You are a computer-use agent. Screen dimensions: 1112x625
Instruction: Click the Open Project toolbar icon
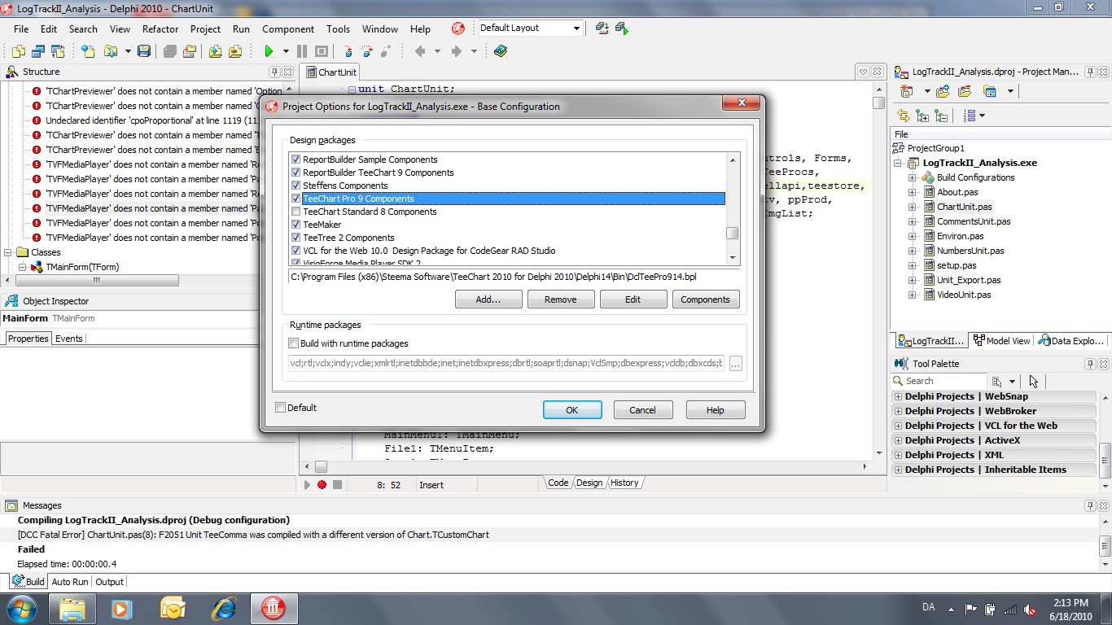pos(189,51)
